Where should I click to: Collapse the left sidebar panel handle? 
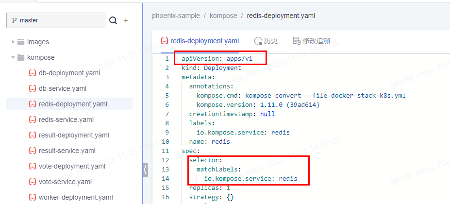(146, 170)
